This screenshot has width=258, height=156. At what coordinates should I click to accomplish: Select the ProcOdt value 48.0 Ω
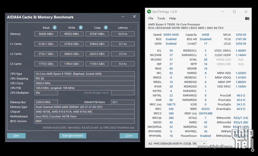tap(241, 96)
